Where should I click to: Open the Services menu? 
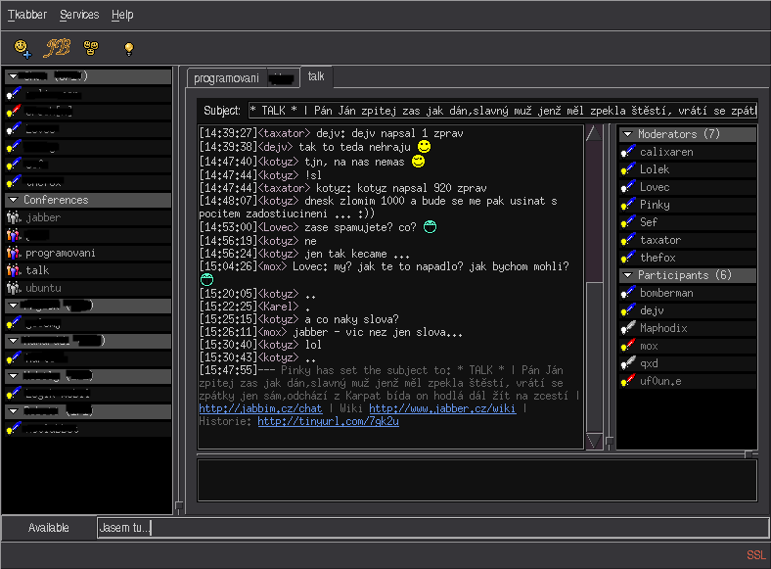click(x=78, y=15)
